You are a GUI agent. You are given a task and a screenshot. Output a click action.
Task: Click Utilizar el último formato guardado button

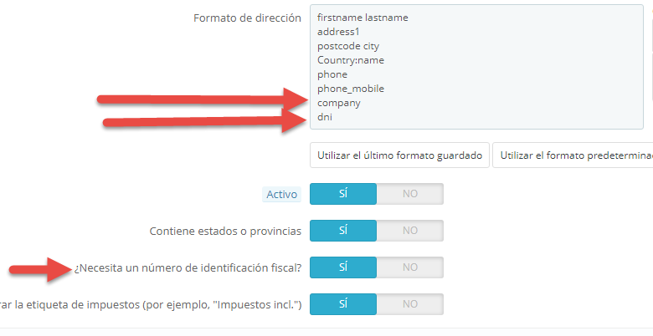pyautogui.click(x=398, y=156)
